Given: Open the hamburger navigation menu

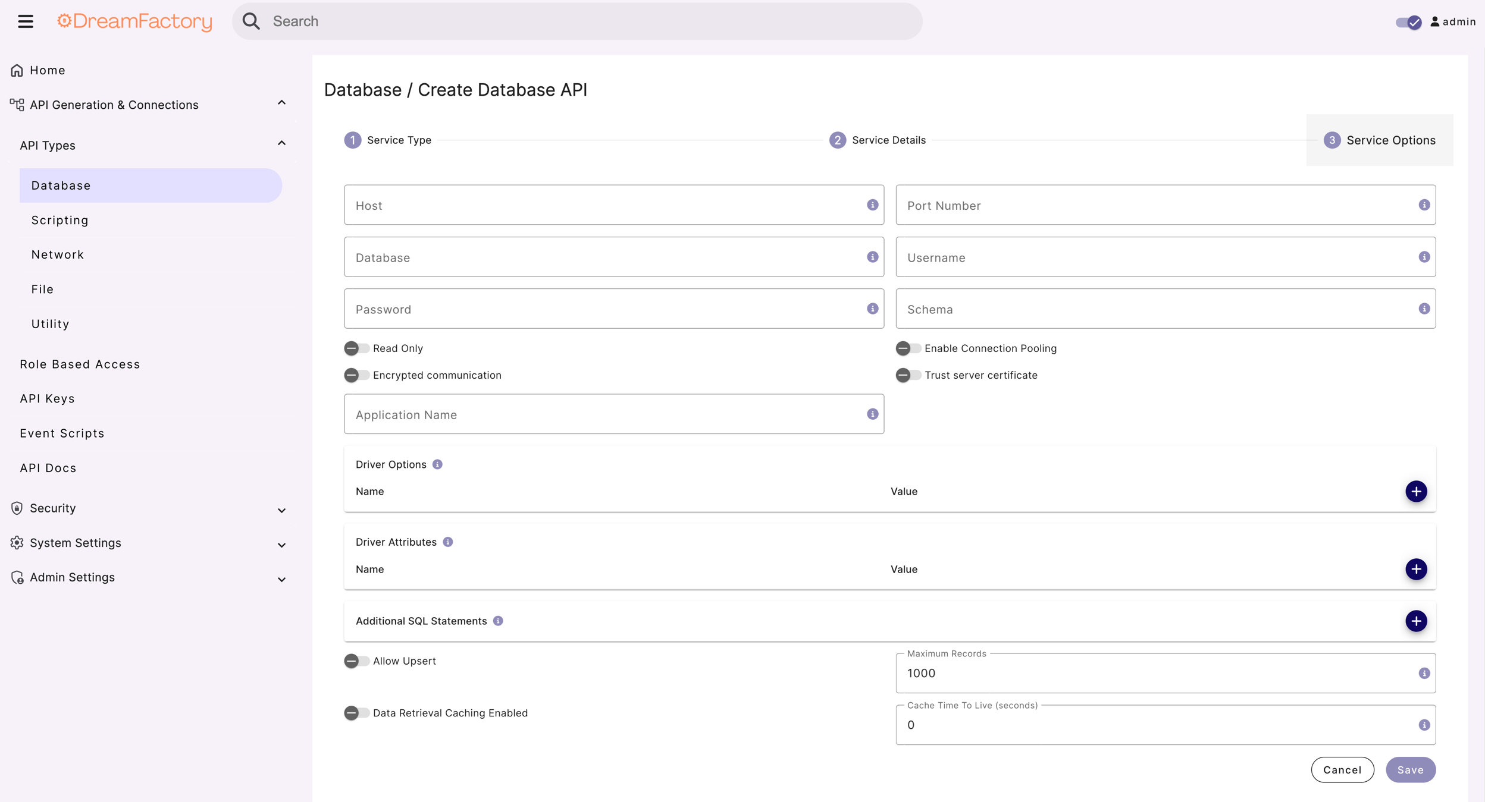Looking at the screenshot, I should [x=25, y=21].
